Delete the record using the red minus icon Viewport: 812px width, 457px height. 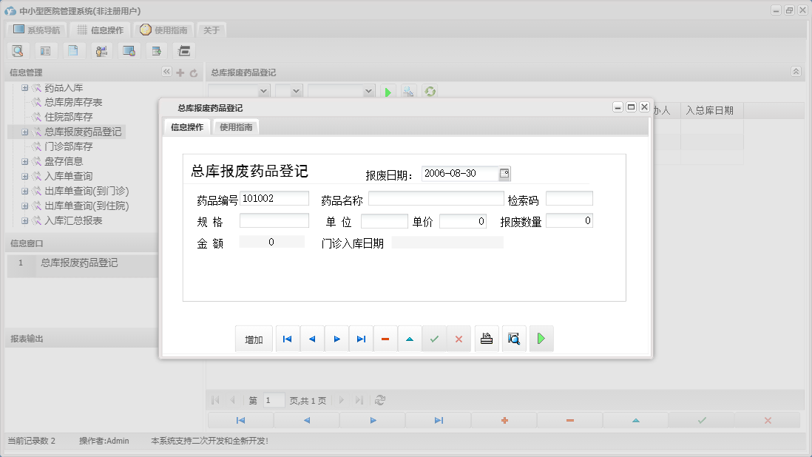pos(385,339)
